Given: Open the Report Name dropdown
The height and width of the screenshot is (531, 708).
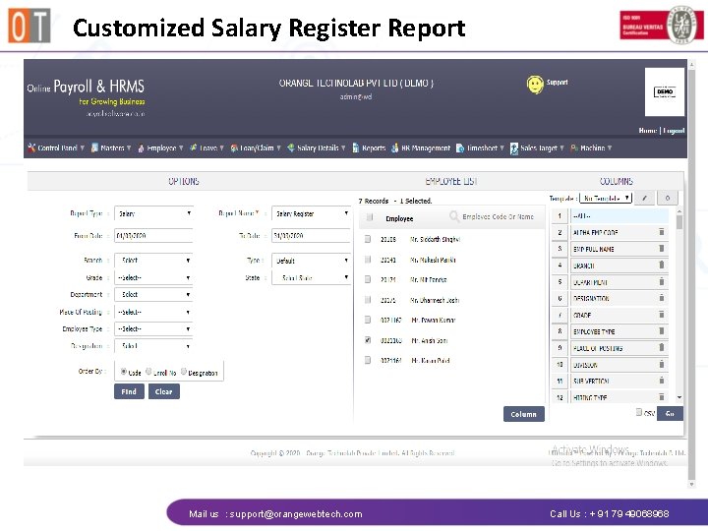Looking at the screenshot, I should click(x=311, y=213).
